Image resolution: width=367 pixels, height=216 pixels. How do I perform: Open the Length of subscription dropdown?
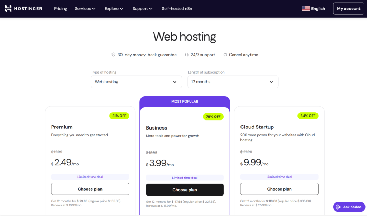pos(233,82)
